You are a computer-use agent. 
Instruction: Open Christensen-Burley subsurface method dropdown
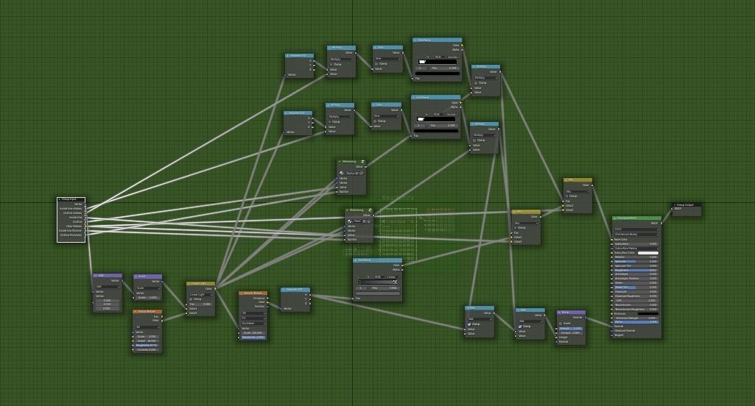pos(636,235)
